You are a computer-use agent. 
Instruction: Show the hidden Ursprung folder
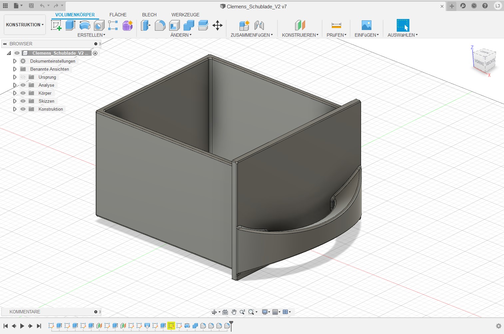pyautogui.click(x=23, y=77)
